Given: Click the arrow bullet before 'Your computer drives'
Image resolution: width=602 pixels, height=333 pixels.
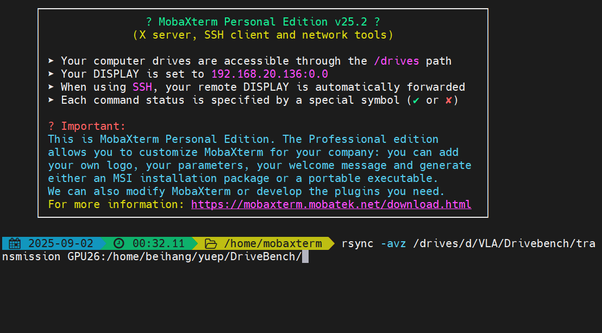Looking at the screenshot, I should click(51, 61).
